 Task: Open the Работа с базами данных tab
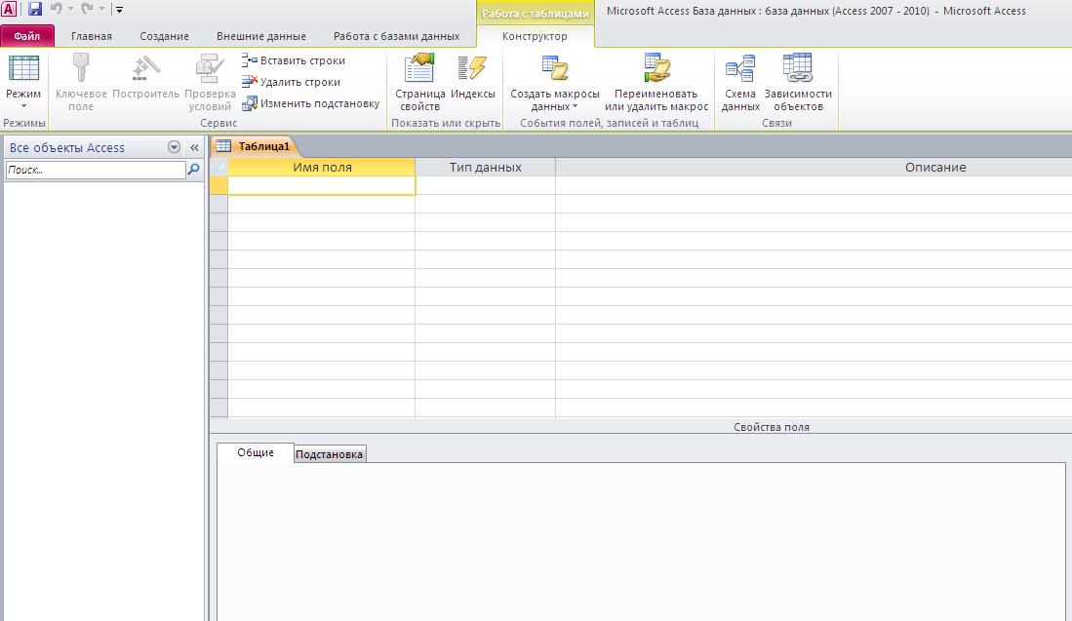[397, 36]
